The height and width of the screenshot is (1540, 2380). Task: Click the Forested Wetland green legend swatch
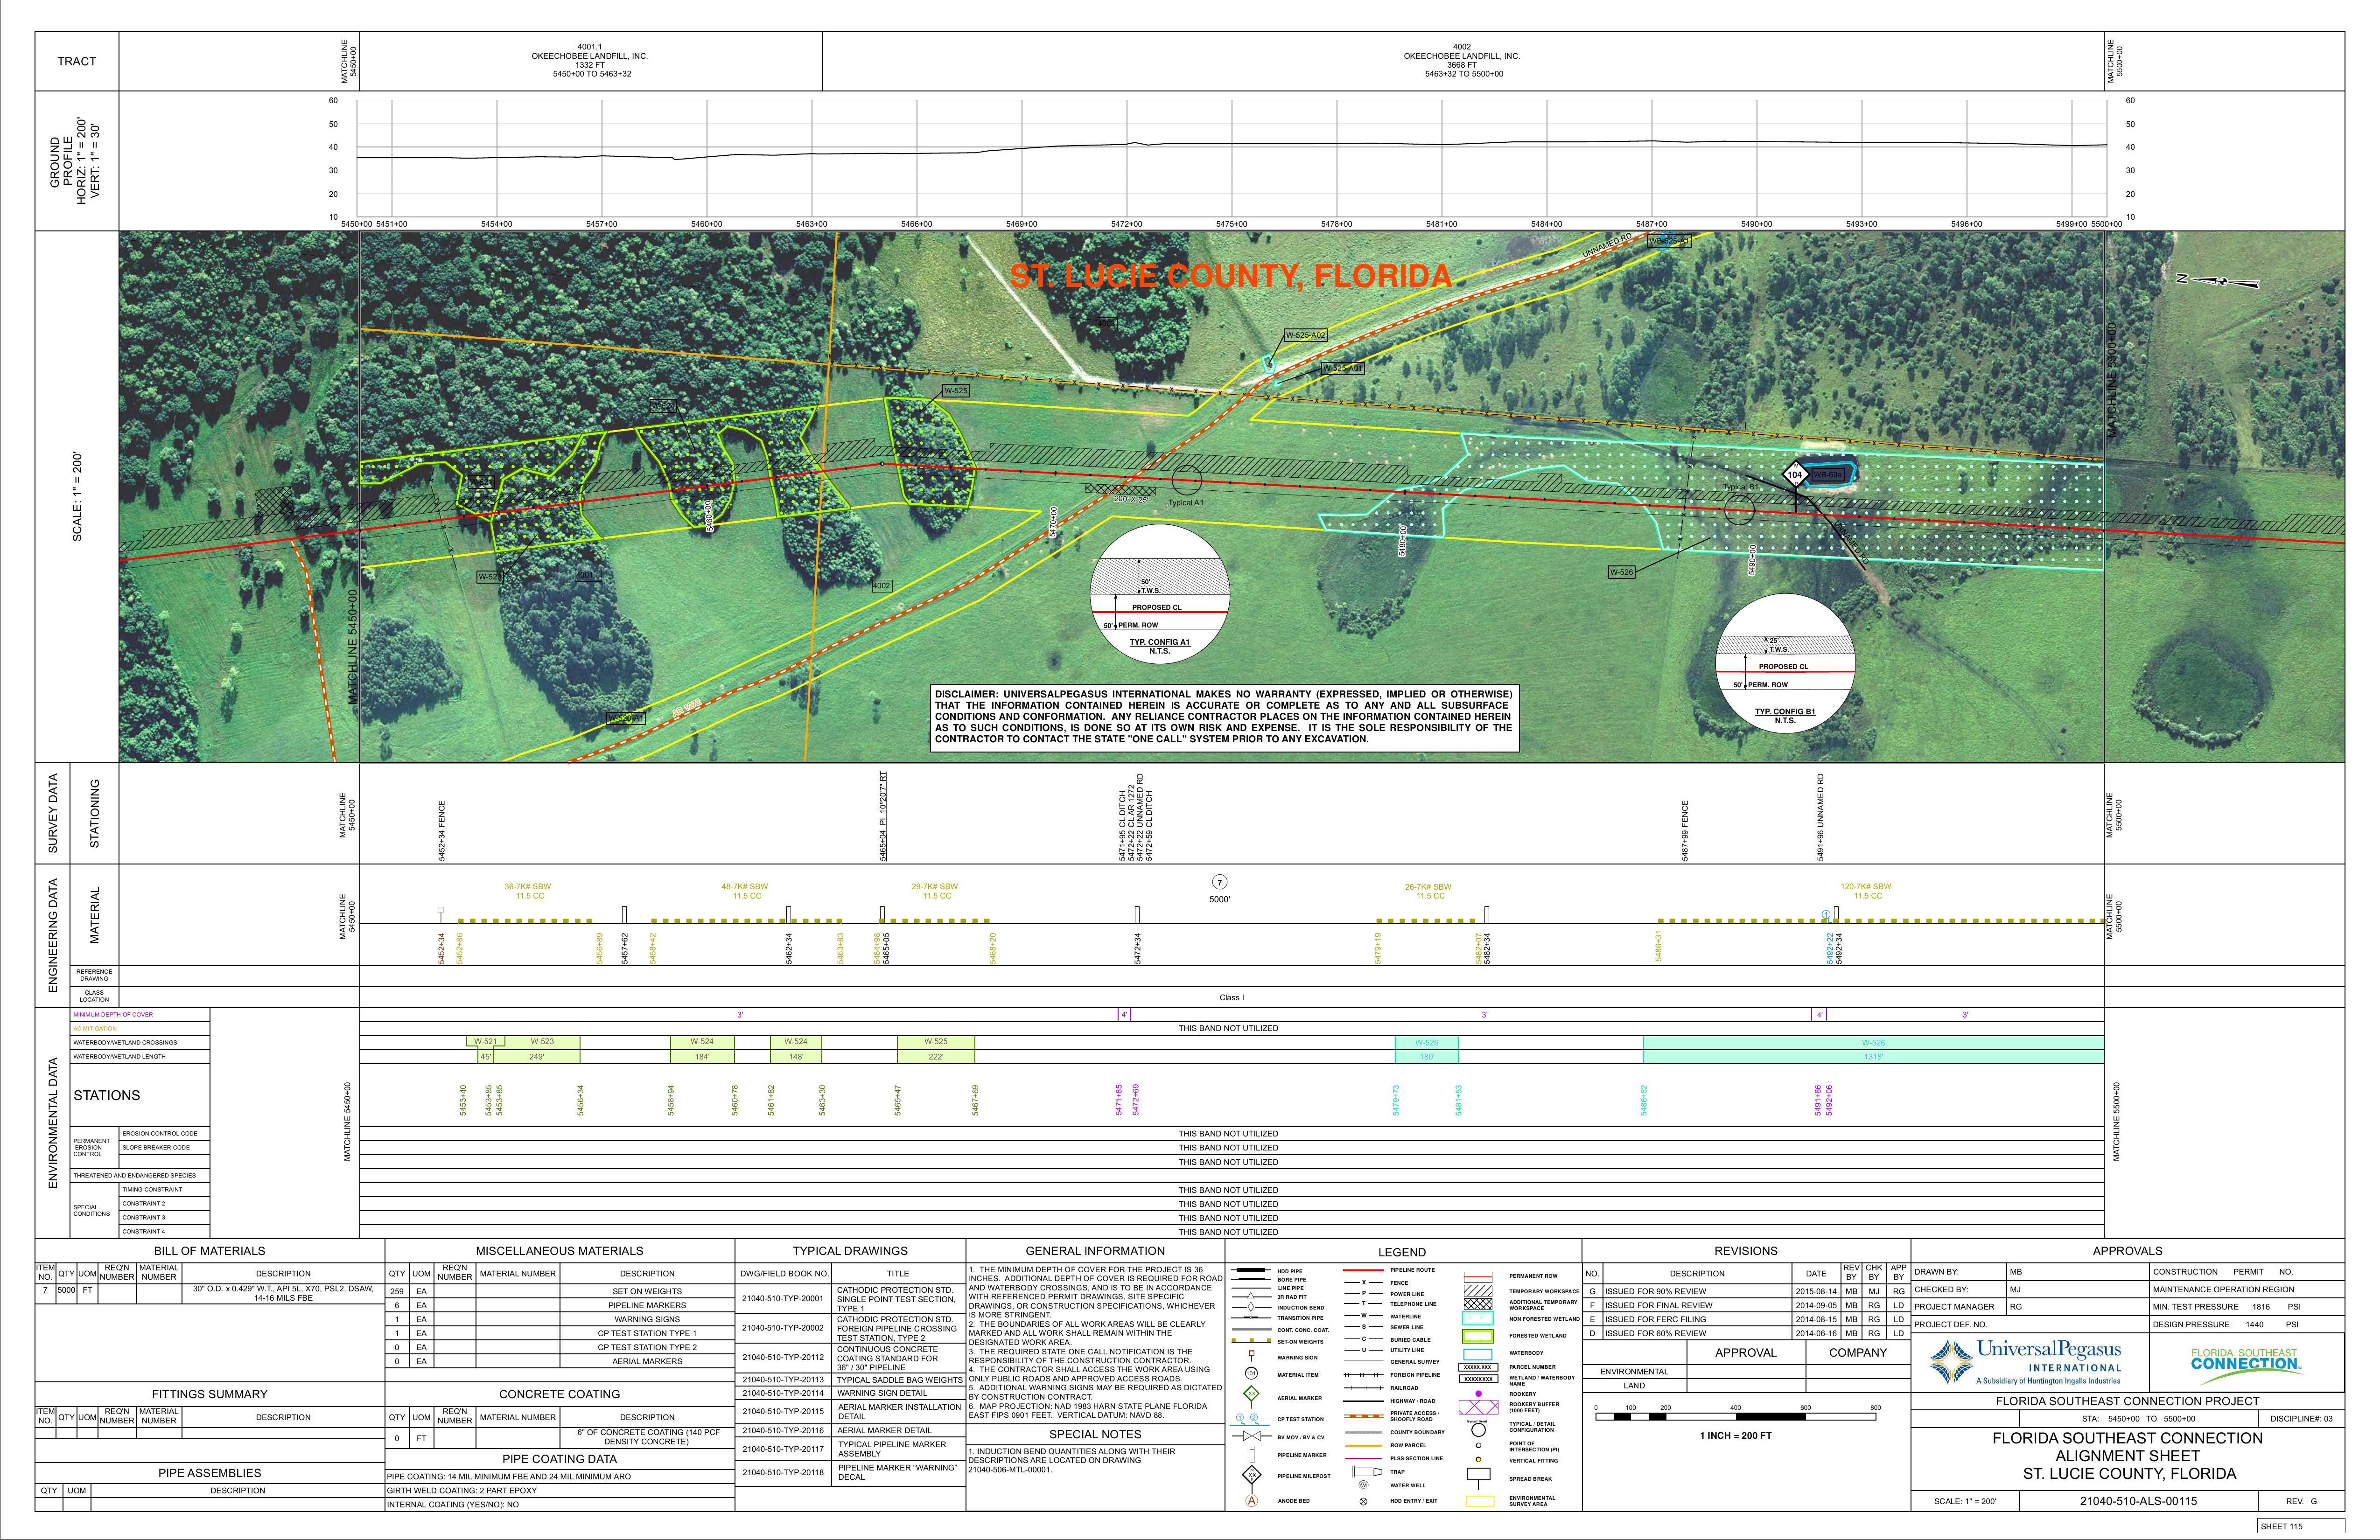1477,1335
